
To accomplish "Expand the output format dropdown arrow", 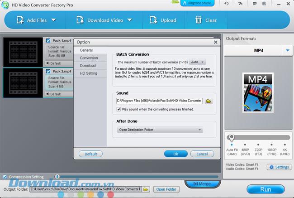I will [287, 51].
